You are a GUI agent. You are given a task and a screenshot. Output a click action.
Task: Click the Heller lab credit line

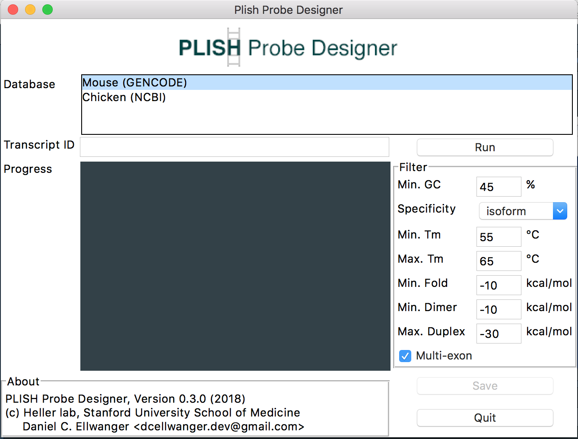coord(152,413)
